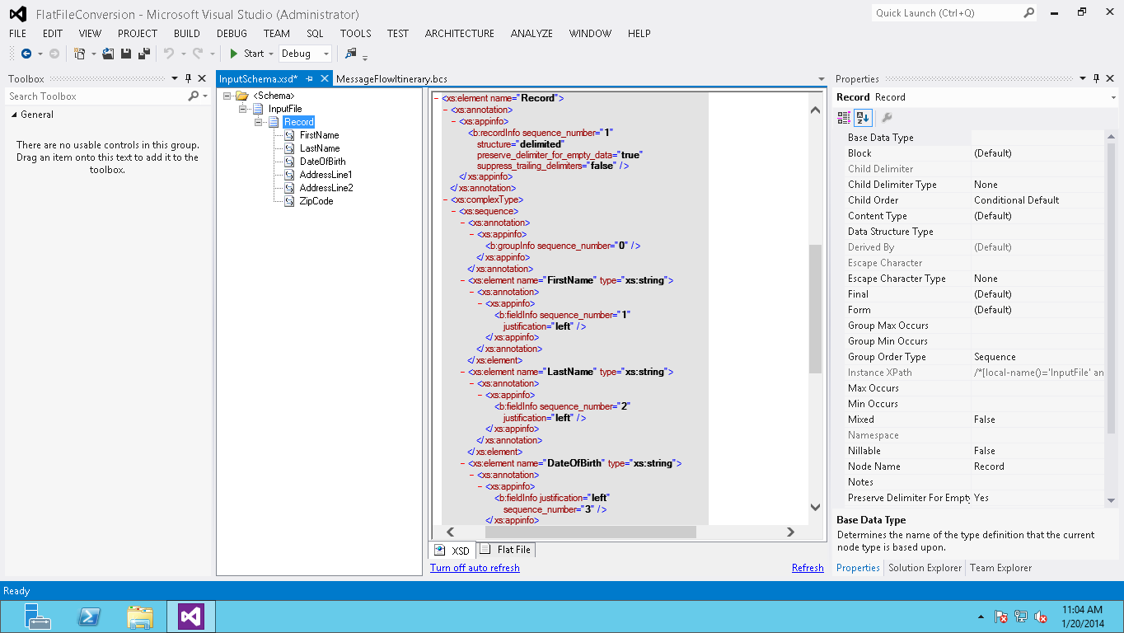
Task: Start debugging with the green play icon
Action: 234,54
